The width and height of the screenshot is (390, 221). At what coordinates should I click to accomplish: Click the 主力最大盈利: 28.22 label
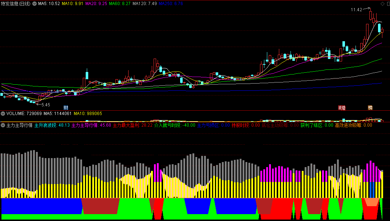pos(133,125)
